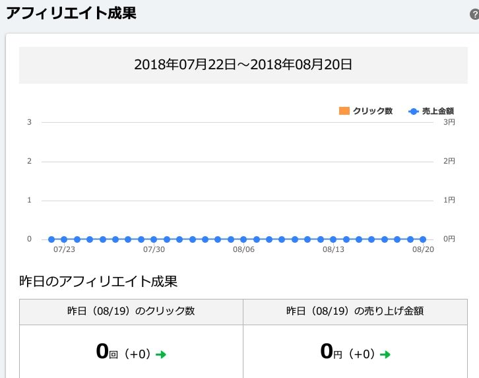Image resolution: width=479 pixels, height=378 pixels.
Task: Click the 昨日のアフィリエイト成果 section heading
Action: pyautogui.click(x=98, y=281)
